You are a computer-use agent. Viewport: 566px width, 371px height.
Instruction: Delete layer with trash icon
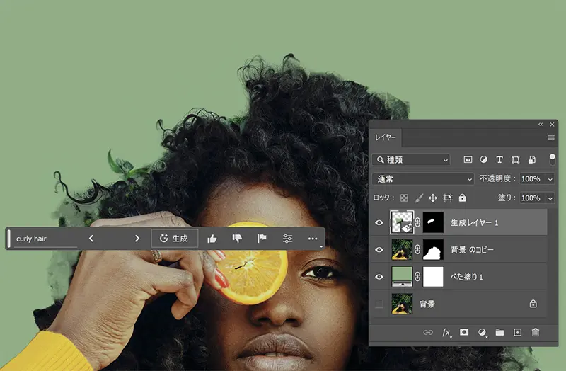tap(536, 332)
